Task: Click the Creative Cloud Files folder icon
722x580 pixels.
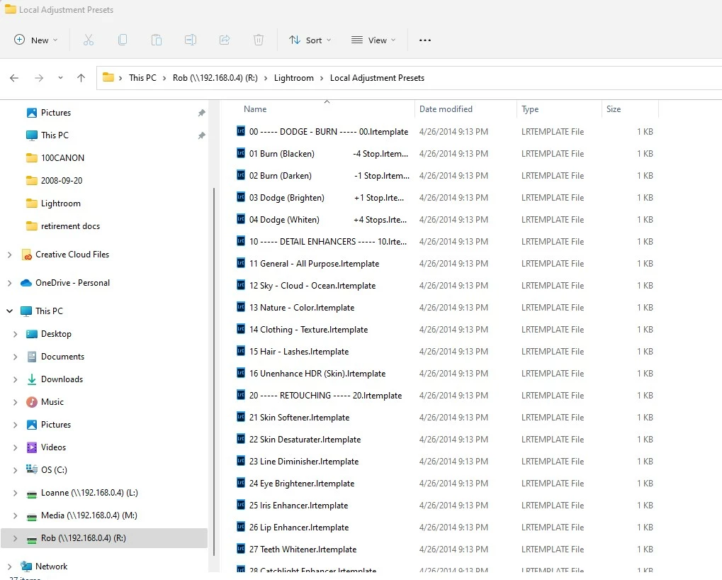Action: [26, 255]
